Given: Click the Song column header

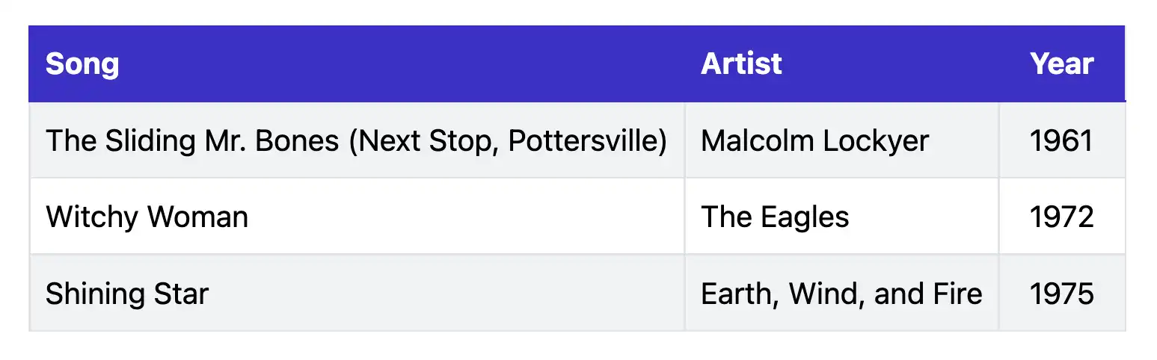Looking at the screenshot, I should click(x=82, y=64).
